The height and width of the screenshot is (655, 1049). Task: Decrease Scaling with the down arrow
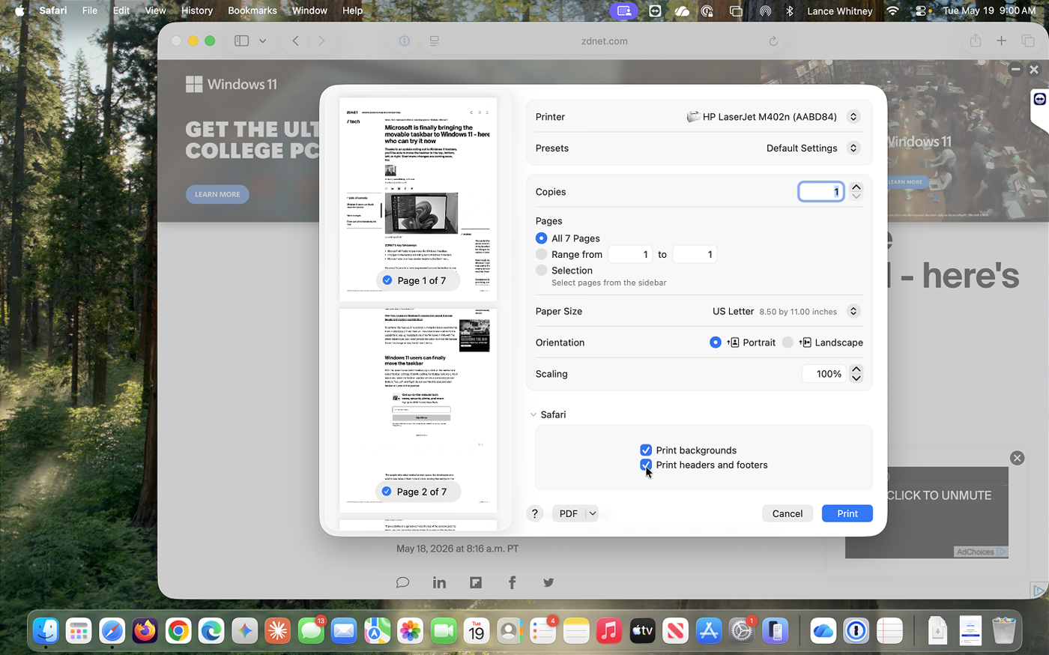tap(856, 378)
